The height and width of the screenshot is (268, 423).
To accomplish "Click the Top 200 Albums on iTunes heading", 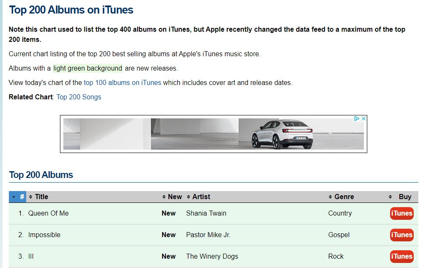I will 71,10.
